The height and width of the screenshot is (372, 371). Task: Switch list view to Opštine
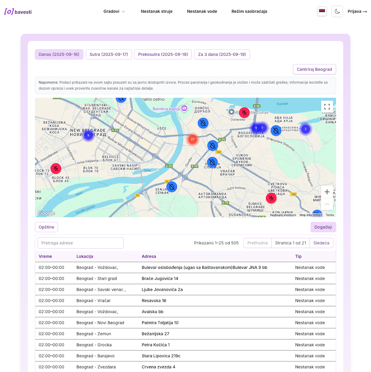(x=46, y=227)
